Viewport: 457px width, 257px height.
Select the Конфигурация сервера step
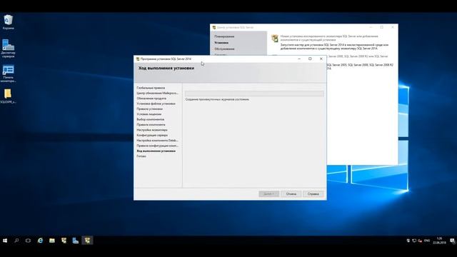152,135
